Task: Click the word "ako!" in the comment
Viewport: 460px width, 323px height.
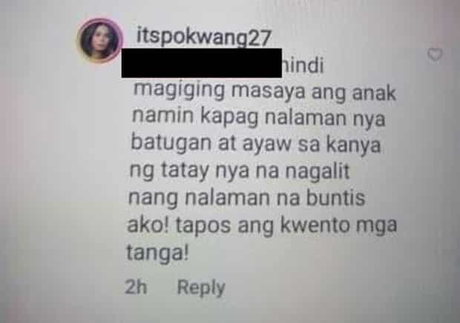Action: [148, 225]
